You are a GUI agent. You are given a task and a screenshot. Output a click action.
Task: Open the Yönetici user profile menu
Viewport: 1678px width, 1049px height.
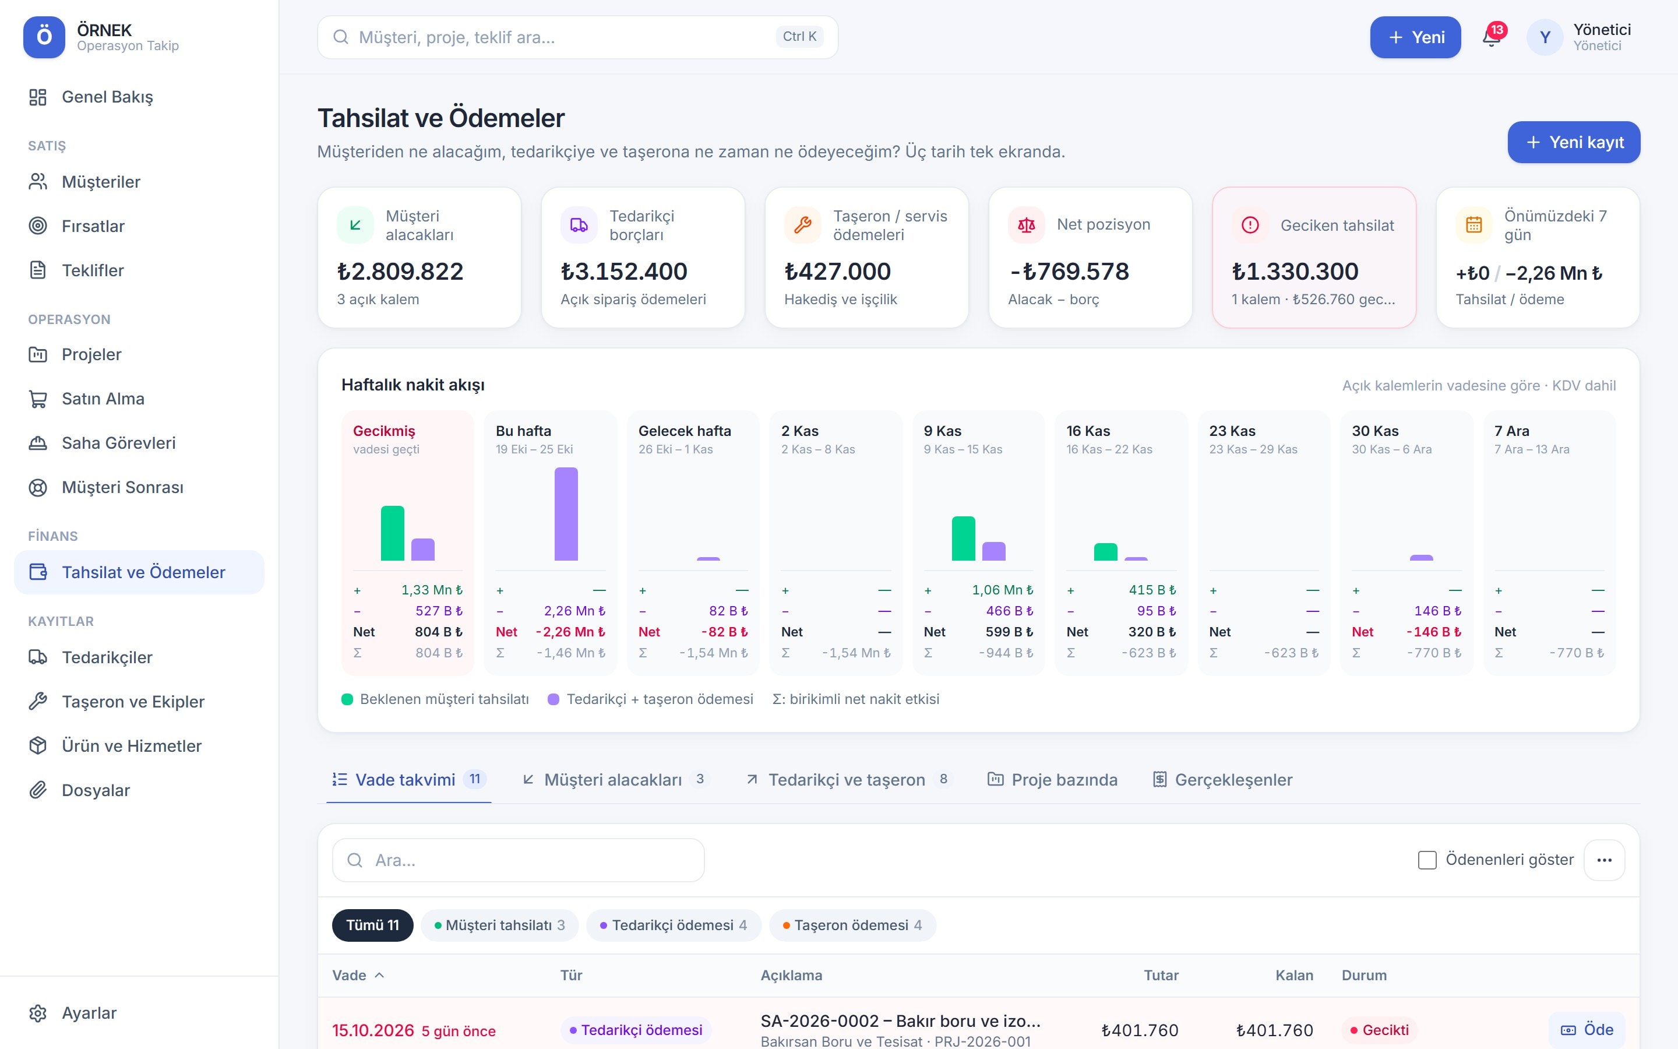tap(1578, 37)
